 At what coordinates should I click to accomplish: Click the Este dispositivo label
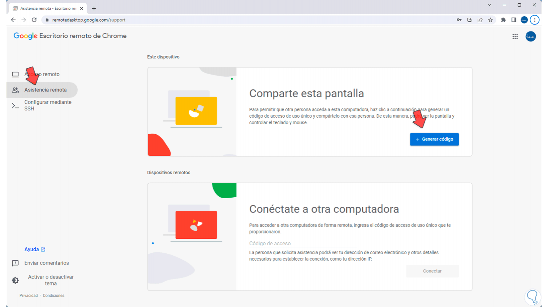pos(163,57)
